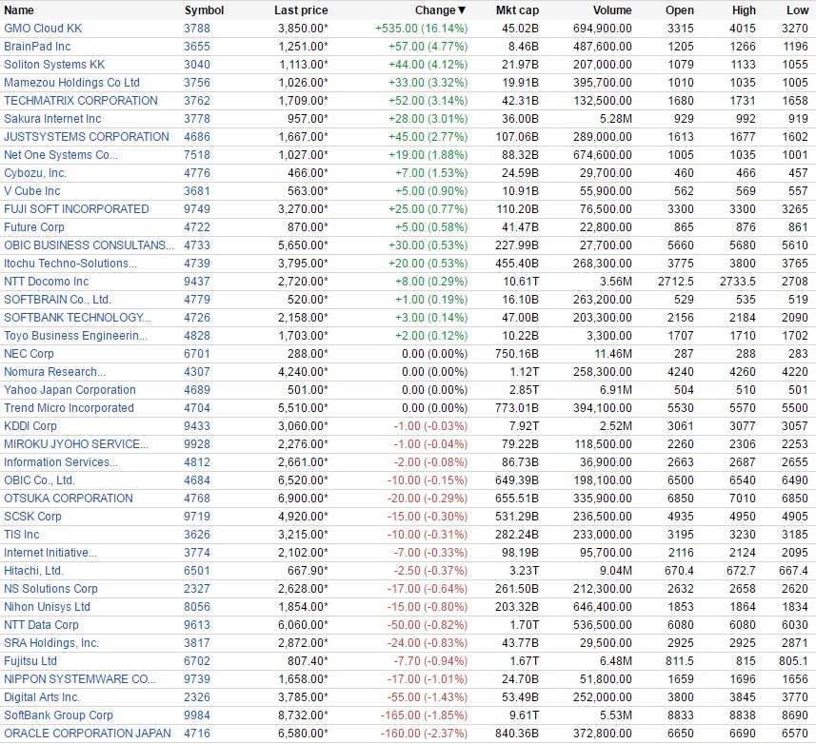Open Toyo Business Engineerin... link
Image resolution: width=816 pixels, height=744 pixels.
tap(75, 336)
